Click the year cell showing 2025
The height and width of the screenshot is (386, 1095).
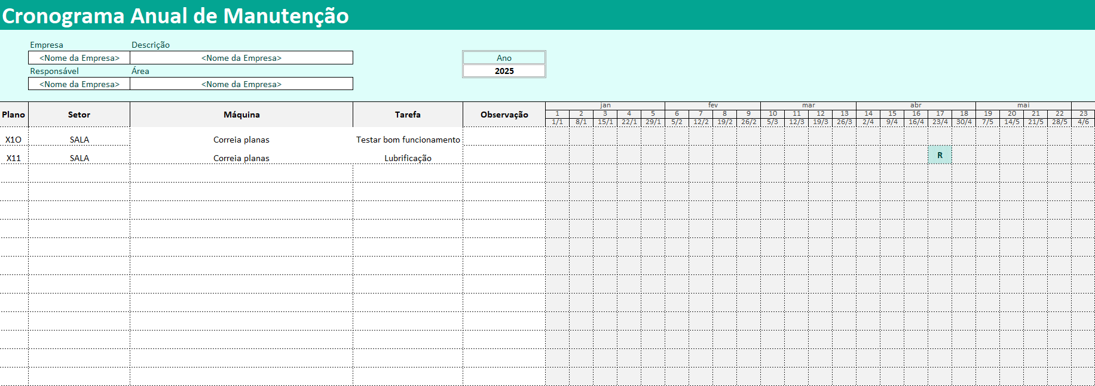tap(504, 71)
